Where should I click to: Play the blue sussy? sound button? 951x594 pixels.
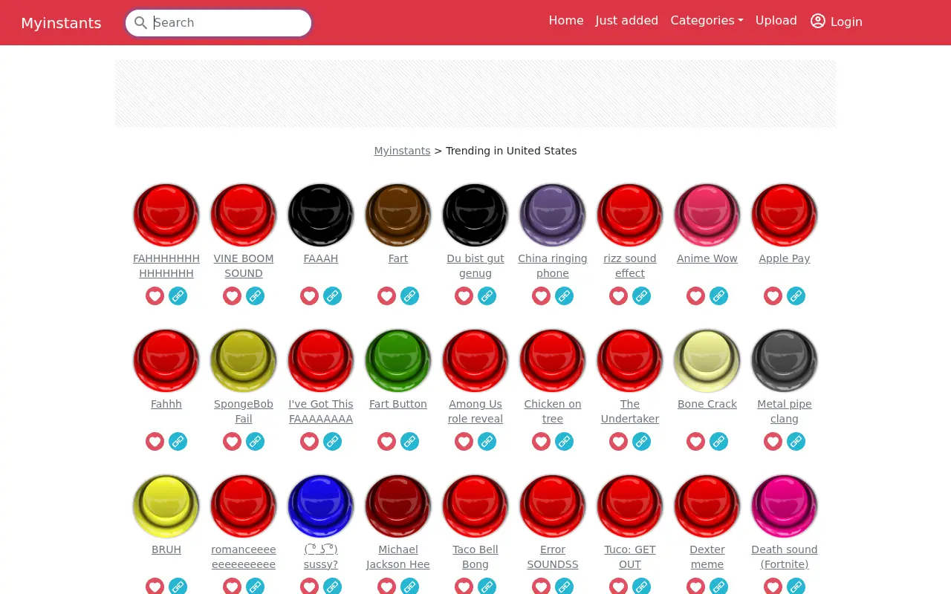[x=321, y=506]
